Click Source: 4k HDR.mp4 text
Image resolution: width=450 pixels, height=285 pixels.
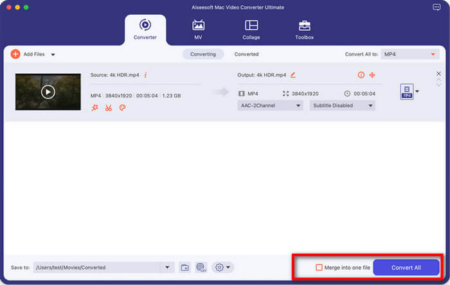click(x=115, y=75)
